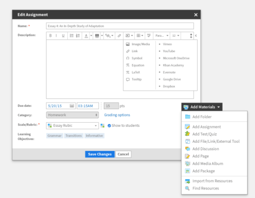Image resolution: width=255 pixels, height=198 pixels.
Task: Select Google Drive from insert content list
Action: click(x=172, y=79)
